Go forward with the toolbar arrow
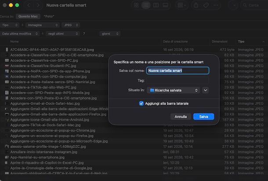Viewport: 268px width, 181px height. (x=38, y=5)
